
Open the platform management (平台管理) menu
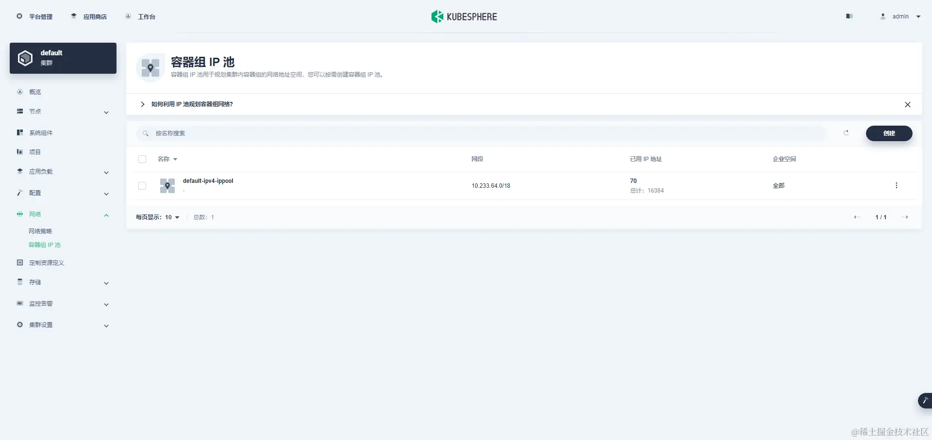click(41, 16)
